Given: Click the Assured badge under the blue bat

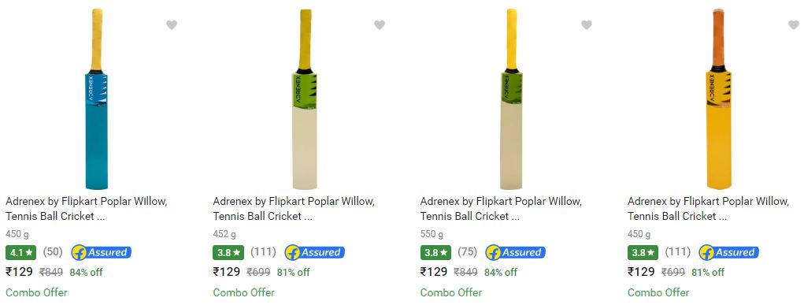Looking at the screenshot, I should (102, 253).
